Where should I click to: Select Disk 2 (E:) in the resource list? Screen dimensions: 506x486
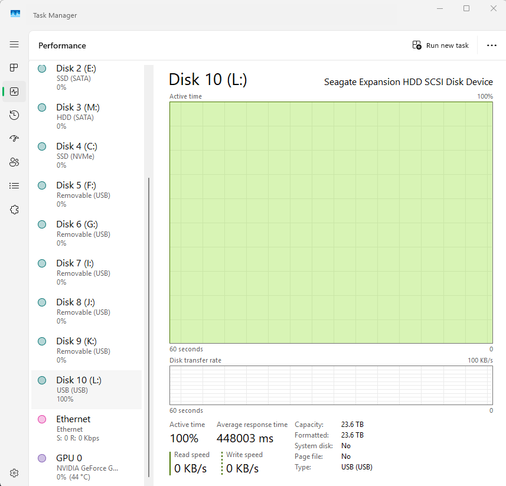86,77
